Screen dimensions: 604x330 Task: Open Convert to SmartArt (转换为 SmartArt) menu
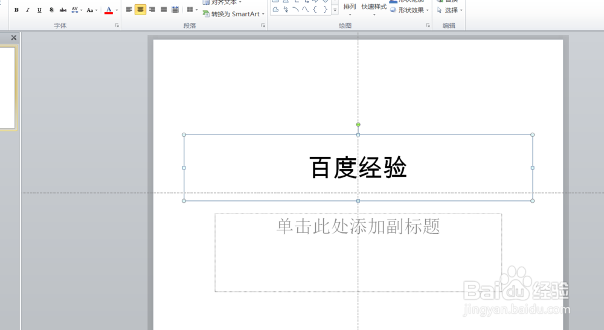click(233, 14)
